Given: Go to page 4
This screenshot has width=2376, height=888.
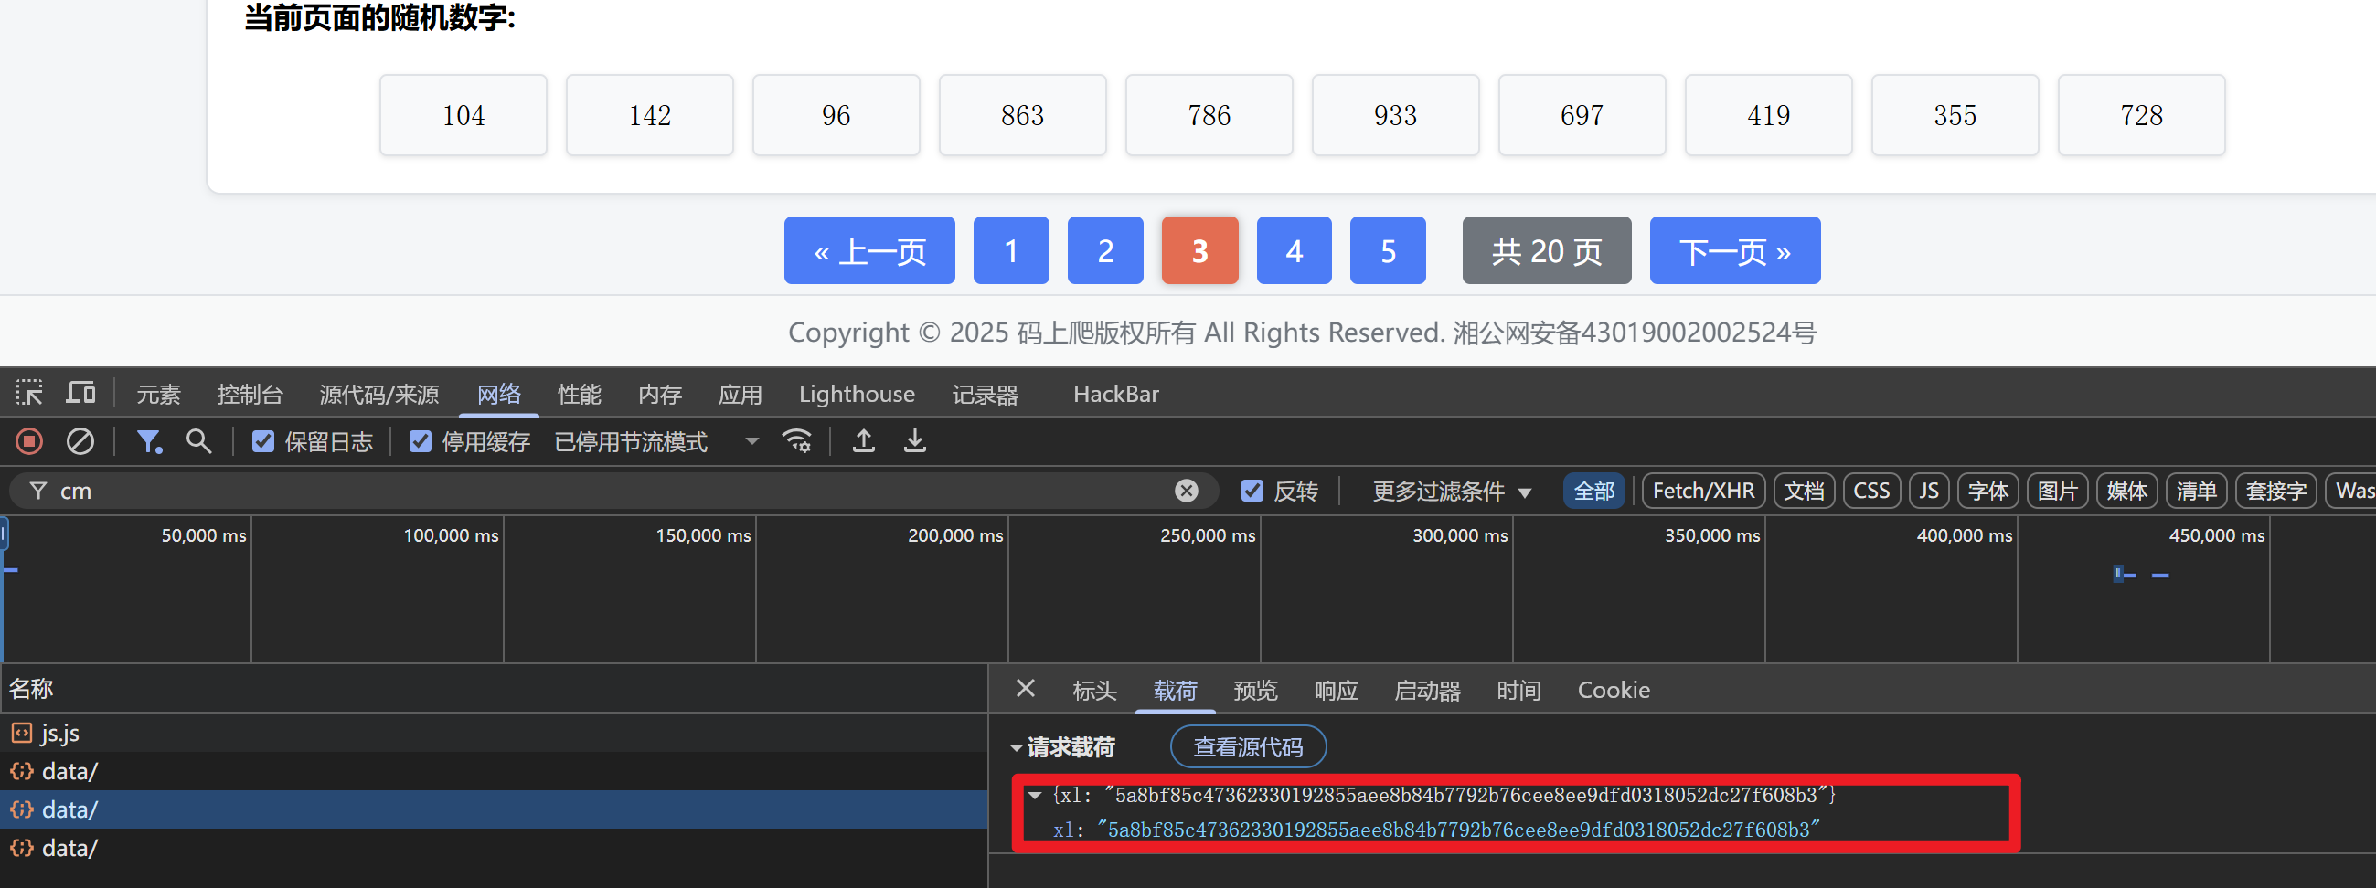Looking at the screenshot, I should 1295,251.
